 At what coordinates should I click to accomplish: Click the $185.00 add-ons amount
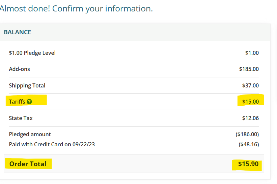tap(249, 69)
